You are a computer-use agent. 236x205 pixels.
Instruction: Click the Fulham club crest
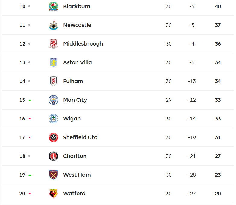[53, 81]
